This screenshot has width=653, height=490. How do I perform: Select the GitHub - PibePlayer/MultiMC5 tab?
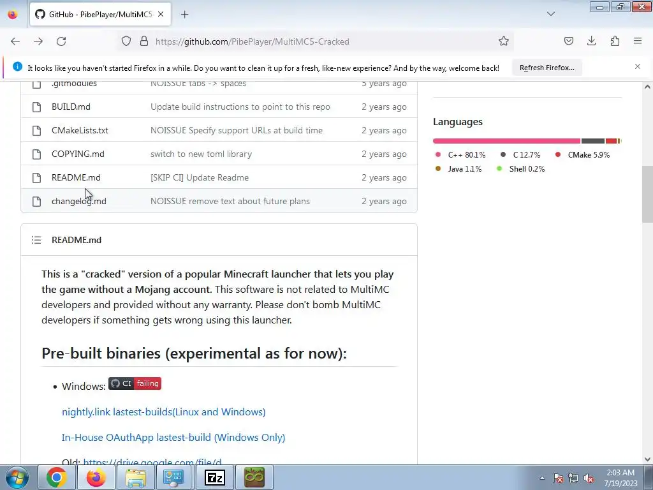click(100, 15)
